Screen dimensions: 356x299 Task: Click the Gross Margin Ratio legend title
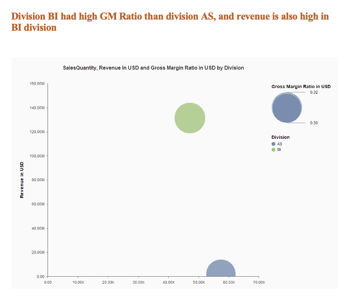301,87
